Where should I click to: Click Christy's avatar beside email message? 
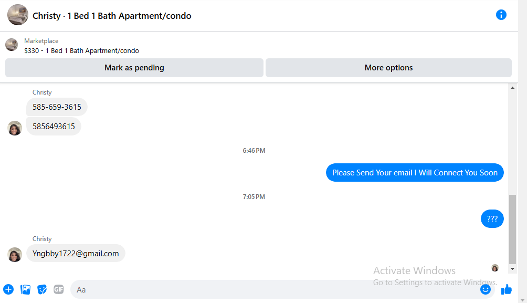coord(15,255)
